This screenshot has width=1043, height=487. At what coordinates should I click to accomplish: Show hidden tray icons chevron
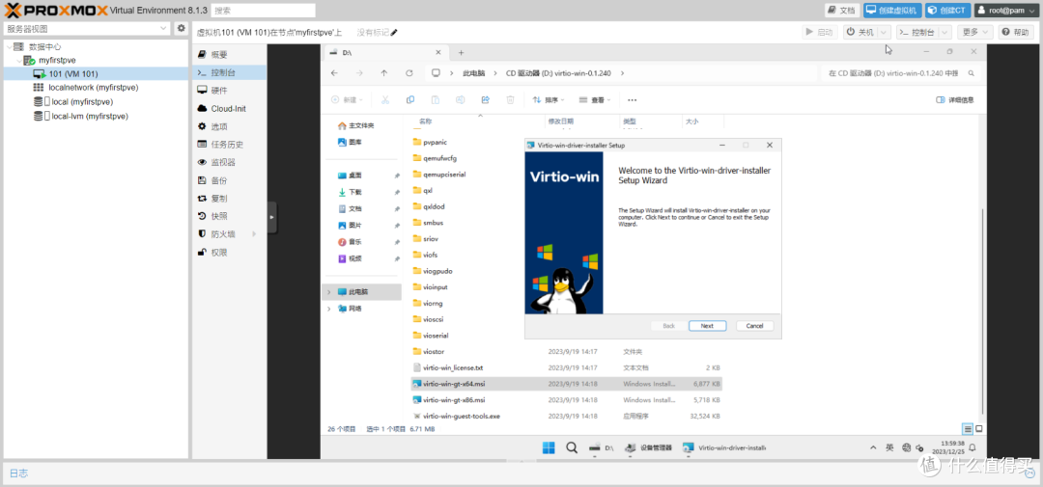pos(874,447)
